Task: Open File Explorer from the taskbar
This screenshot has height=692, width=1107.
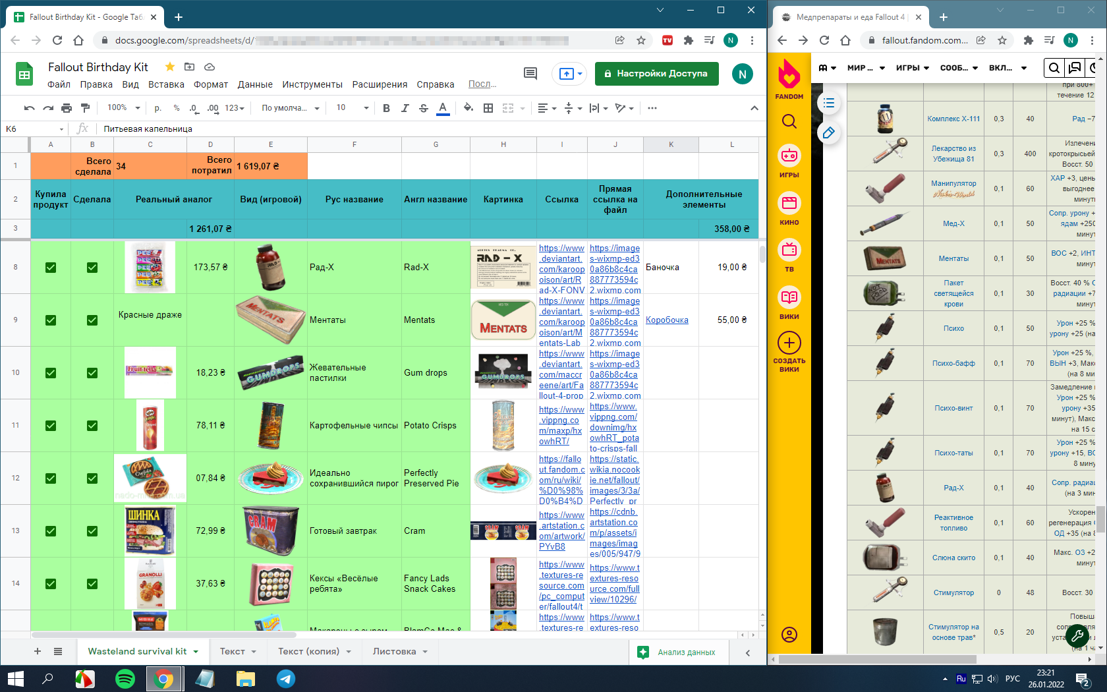Action: [246, 679]
